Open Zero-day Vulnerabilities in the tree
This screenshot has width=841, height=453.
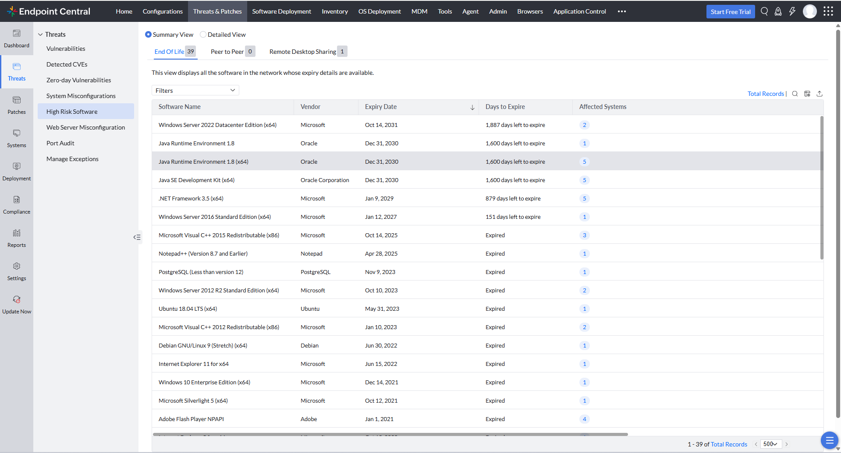pos(78,80)
